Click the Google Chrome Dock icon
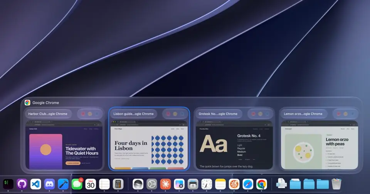Screen dimensions: 370x194 [x=261, y=184]
